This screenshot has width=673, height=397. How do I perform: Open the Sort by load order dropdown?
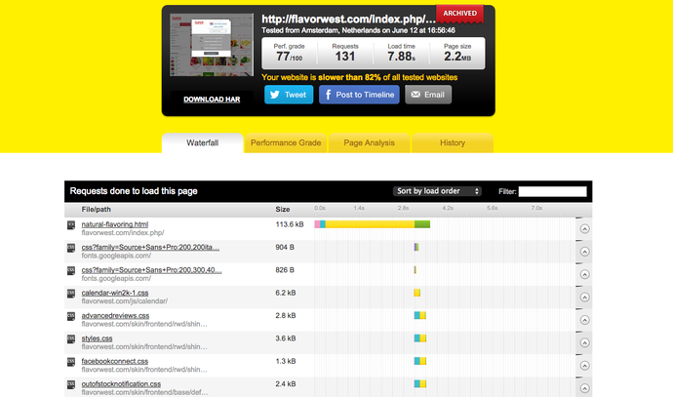coord(437,191)
